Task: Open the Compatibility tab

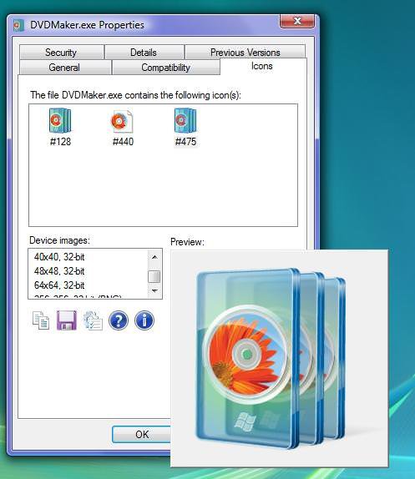Action: pos(165,68)
